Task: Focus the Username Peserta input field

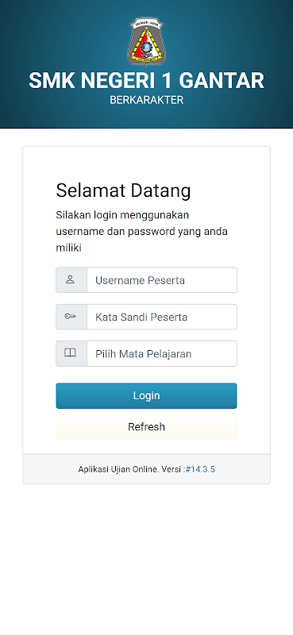Action: pos(162,280)
